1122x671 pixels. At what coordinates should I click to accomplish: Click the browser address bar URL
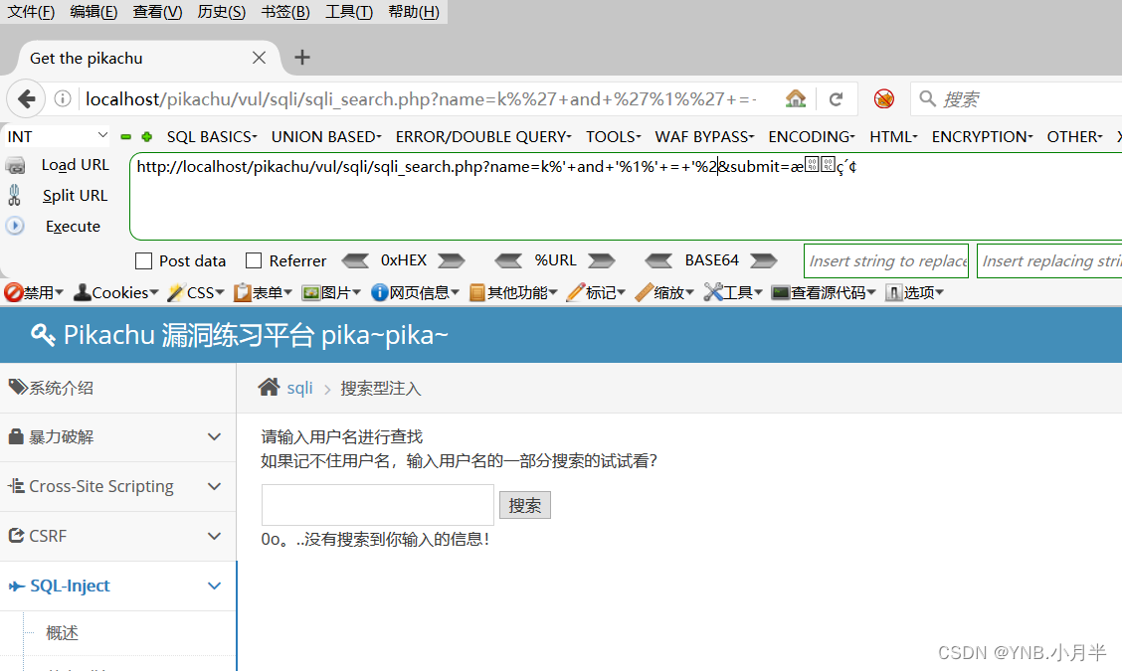tap(421, 98)
